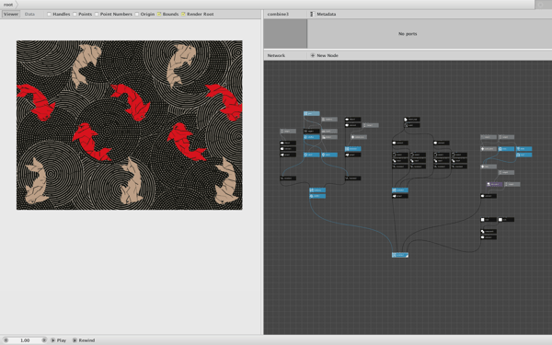Uncheck the Render Root checkbox

[183, 14]
